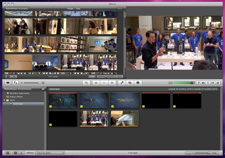Select the golden FUNTOUCH logo clip
This screenshot has height=158, width=225.
(125, 100)
